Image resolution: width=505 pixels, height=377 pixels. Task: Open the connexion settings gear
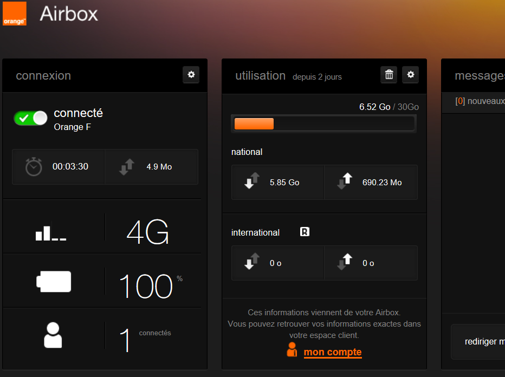point(191,75)
